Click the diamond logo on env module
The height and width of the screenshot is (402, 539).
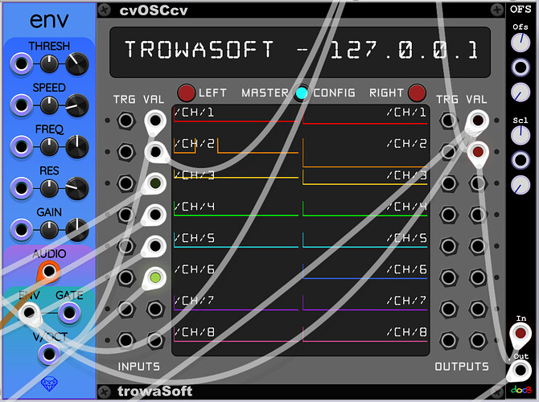pos(49,384)
